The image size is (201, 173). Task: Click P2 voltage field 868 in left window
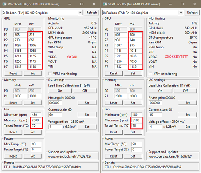[x=35, y=40]
